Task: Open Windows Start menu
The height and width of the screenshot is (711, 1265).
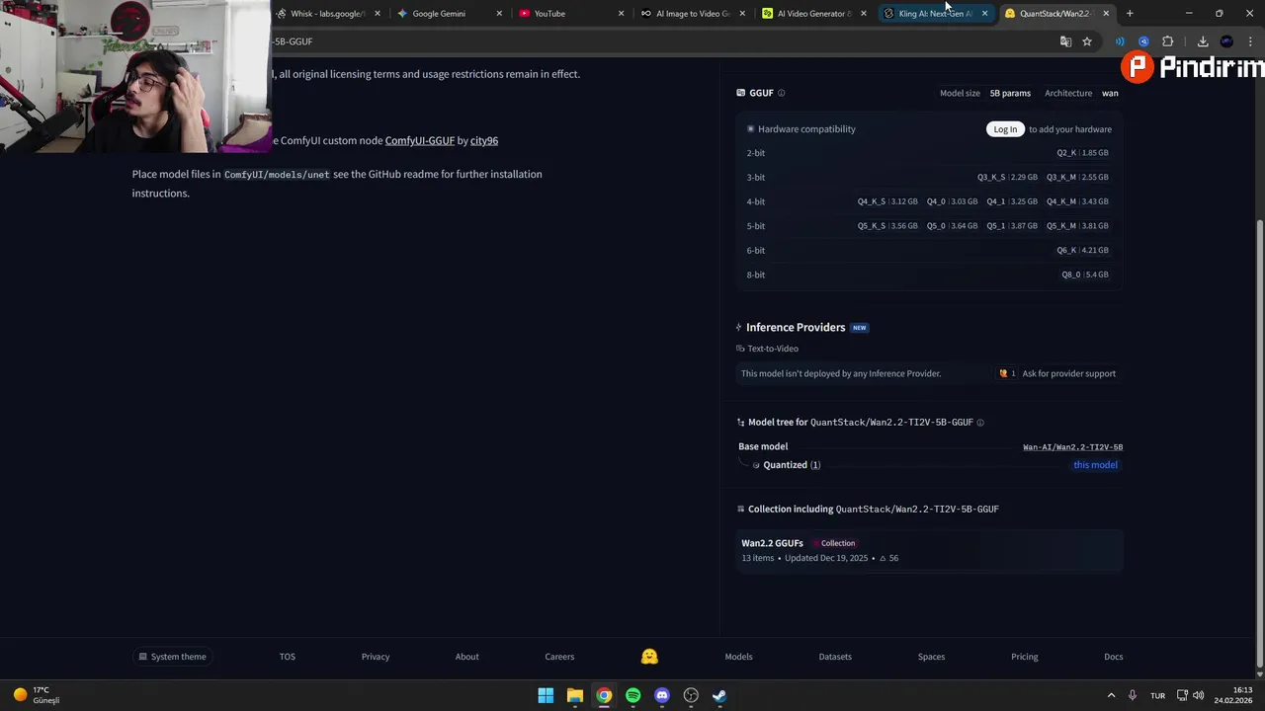Action: point(546,695)
